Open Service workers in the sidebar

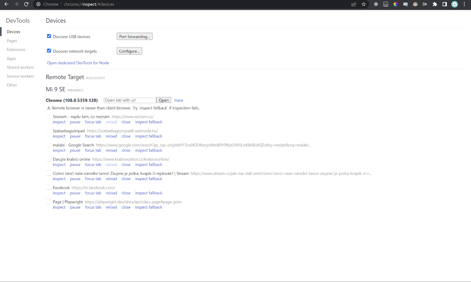20,76
